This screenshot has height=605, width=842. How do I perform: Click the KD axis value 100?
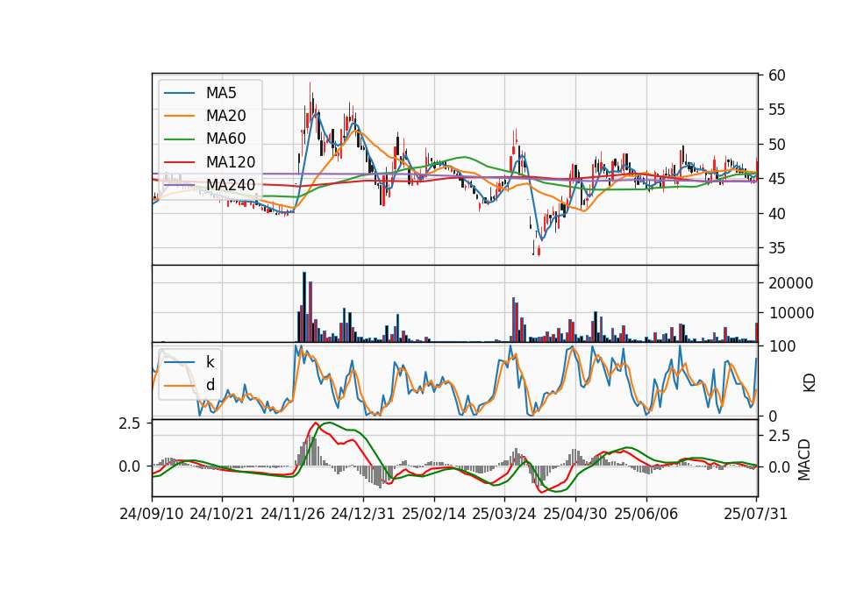point(781,346)
